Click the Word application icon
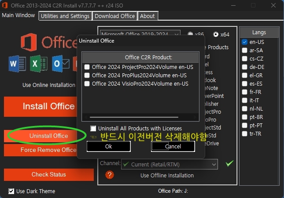 point(17,64)
